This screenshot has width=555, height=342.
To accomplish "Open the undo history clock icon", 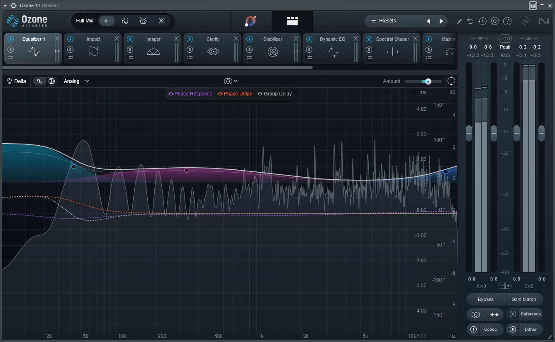I will [482, 21].
